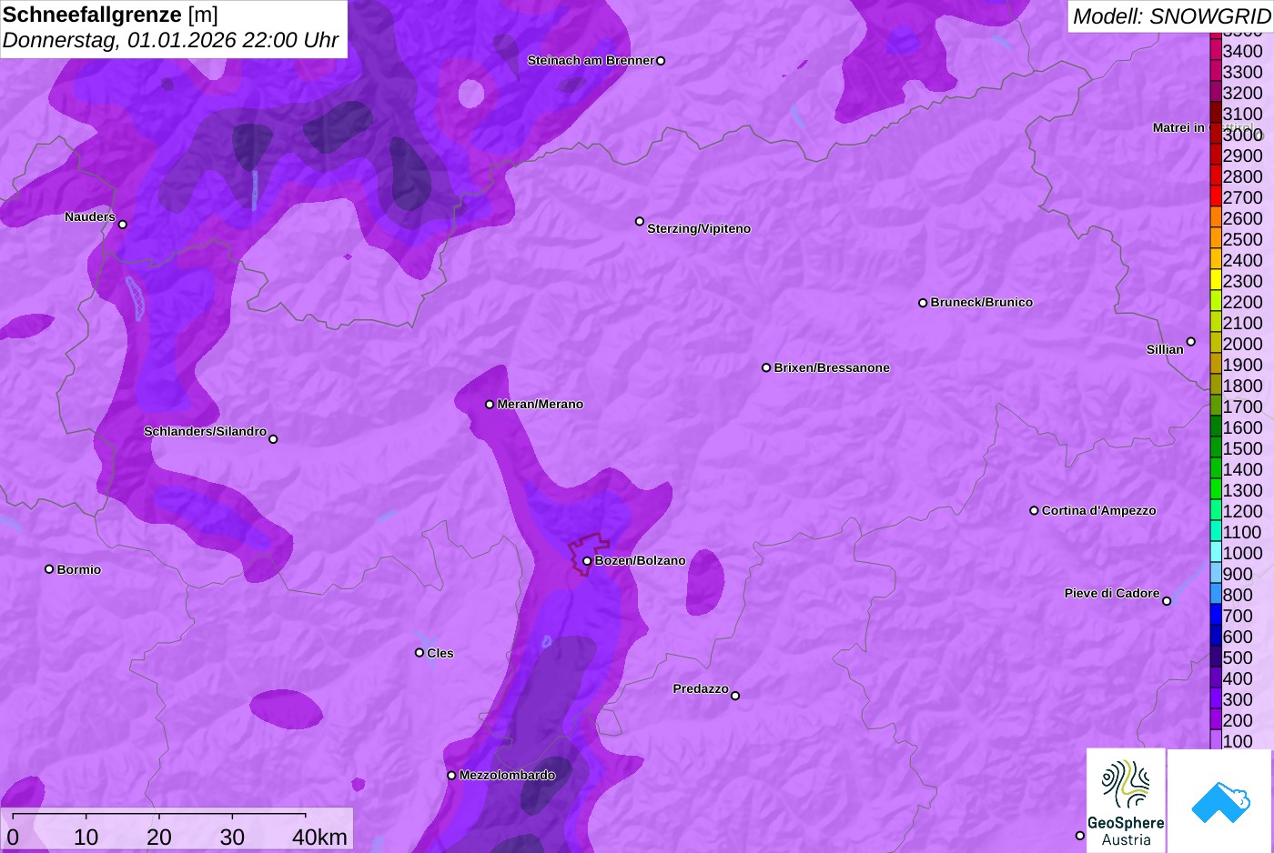Viewport: 1274px width, 853px height.
Task: Click the Sillian location marker
Action: [x=1191, y=342]
